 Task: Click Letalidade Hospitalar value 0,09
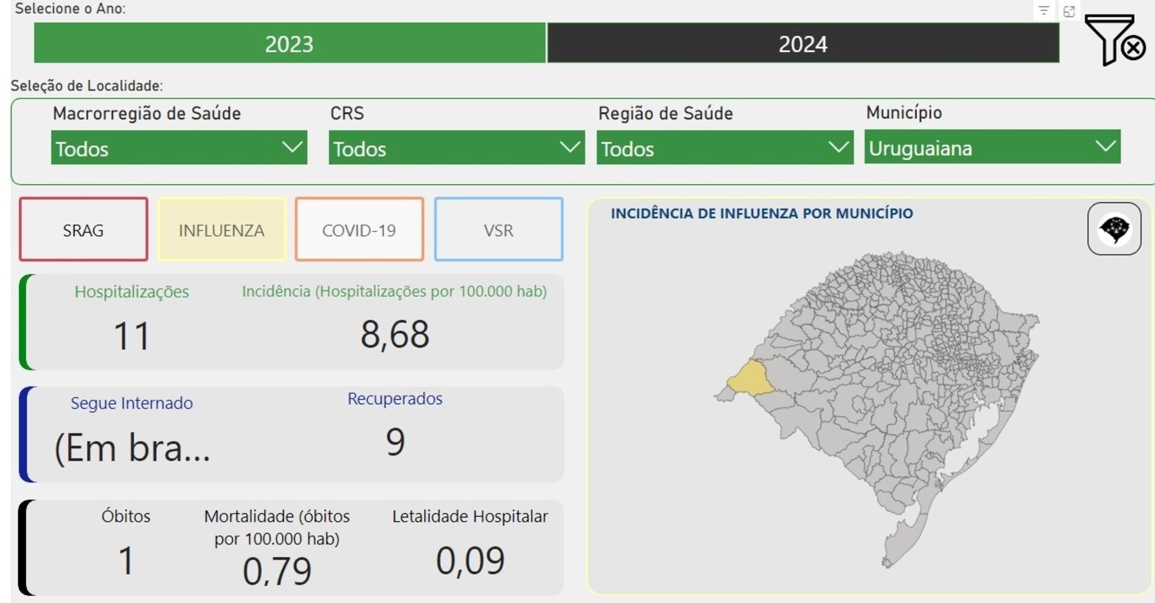470,560
